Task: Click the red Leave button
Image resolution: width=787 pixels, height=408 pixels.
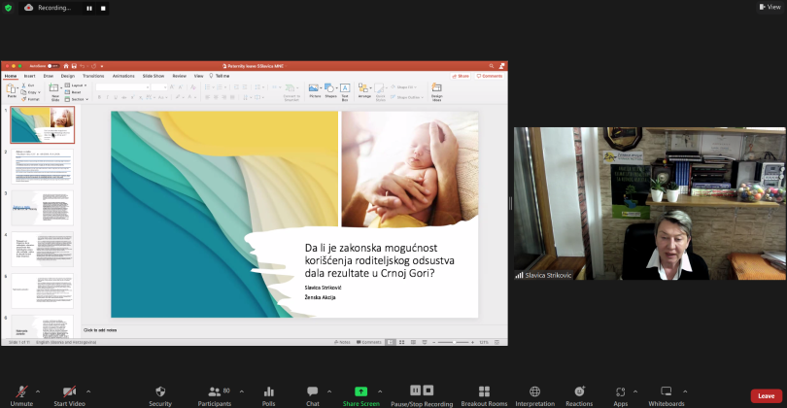Action: coord(766,395)
